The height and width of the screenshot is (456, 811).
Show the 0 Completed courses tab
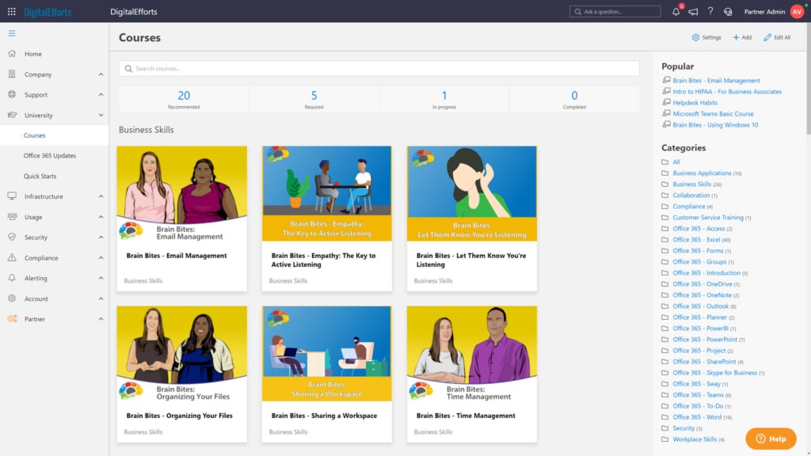pyautogui.click(x=574, y=99)
